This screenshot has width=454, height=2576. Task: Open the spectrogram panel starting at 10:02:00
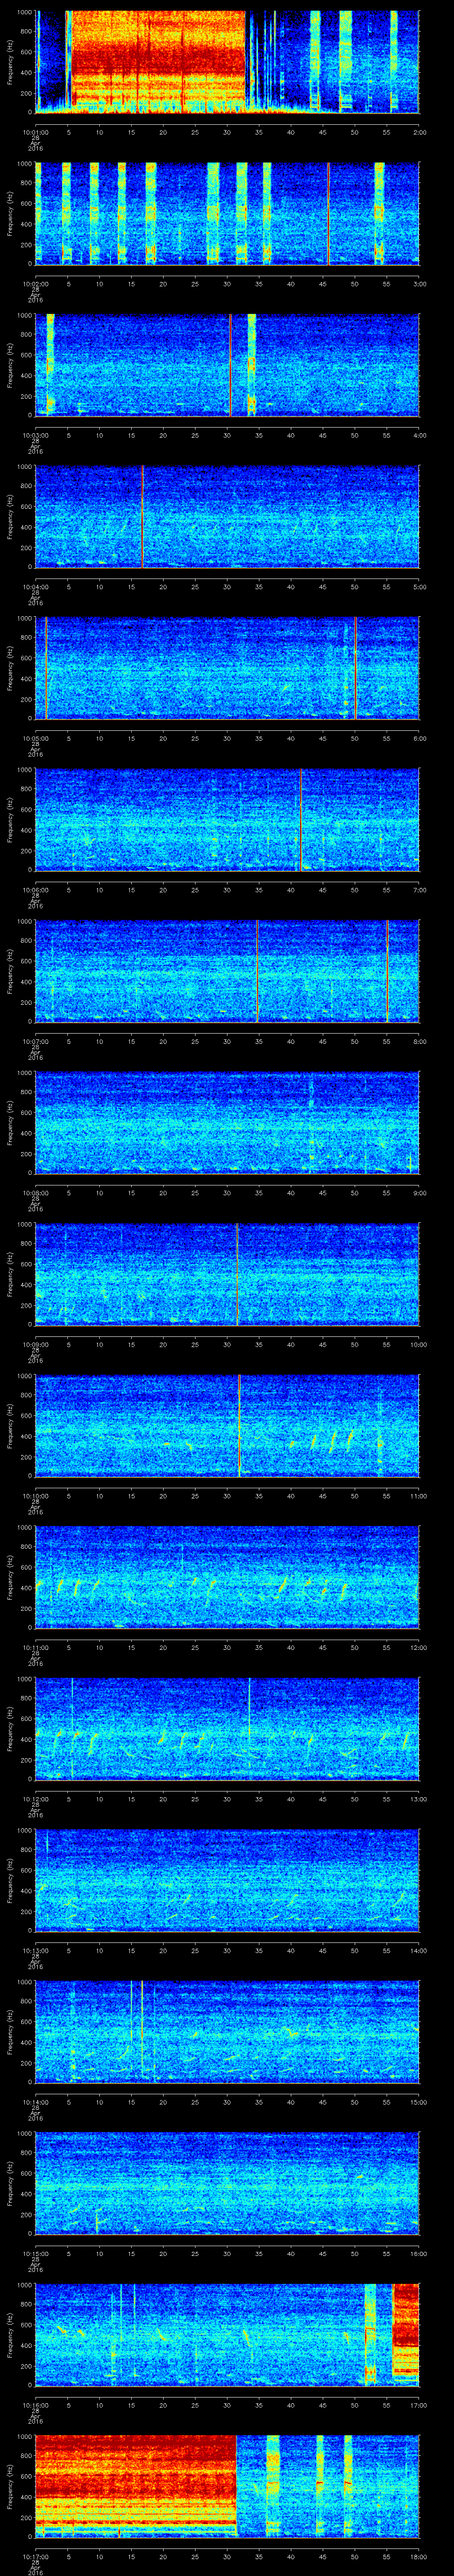227,214
